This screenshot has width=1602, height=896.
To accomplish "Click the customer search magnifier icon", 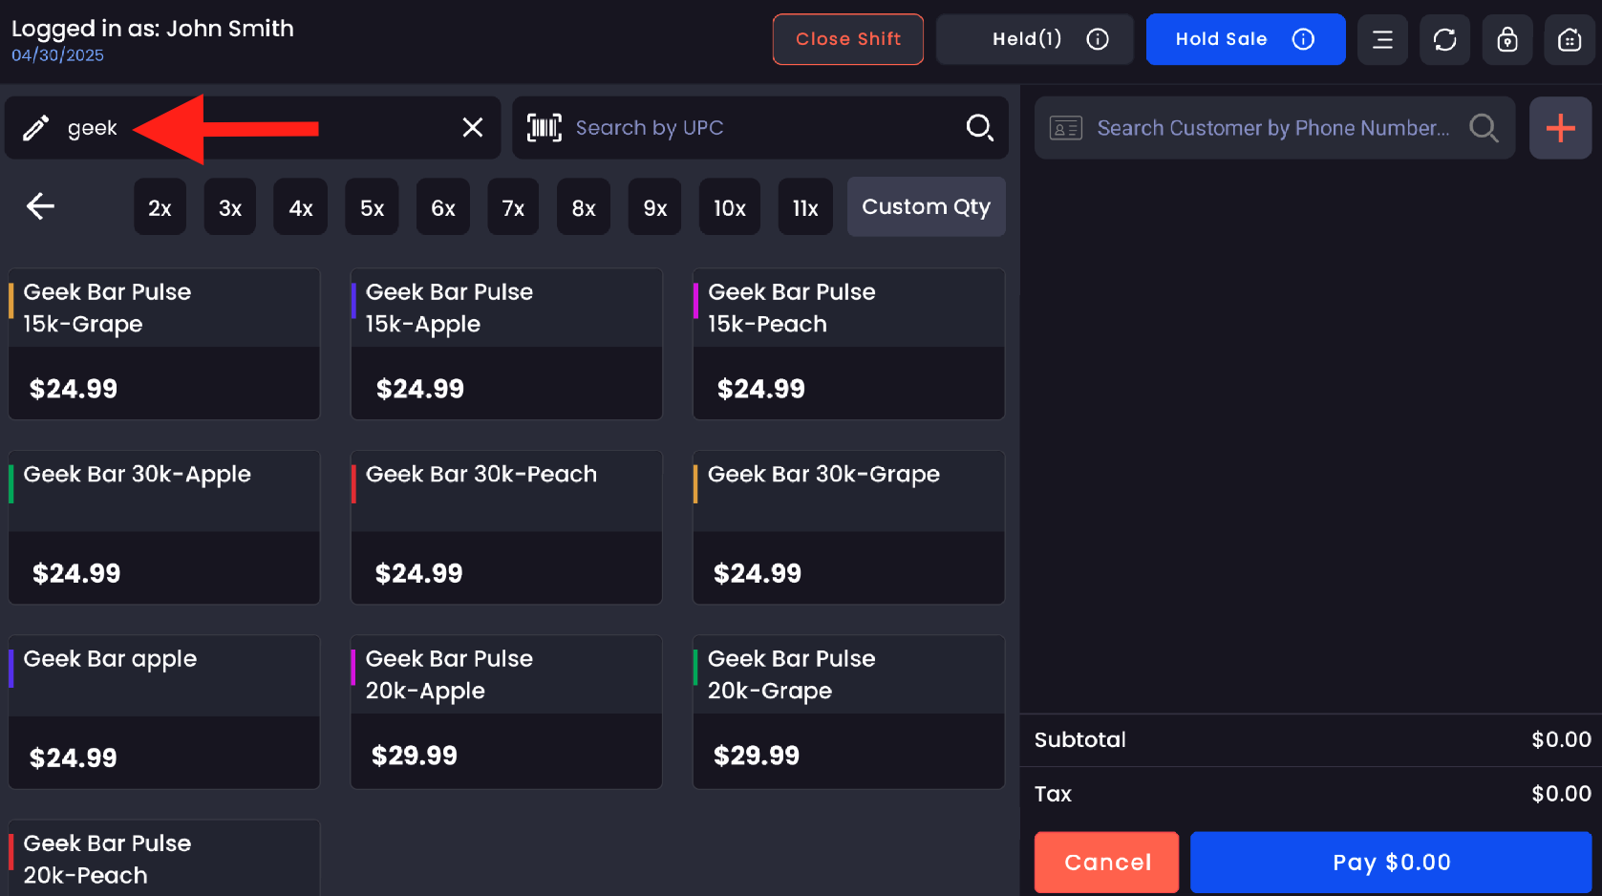I will [1483, 127].
